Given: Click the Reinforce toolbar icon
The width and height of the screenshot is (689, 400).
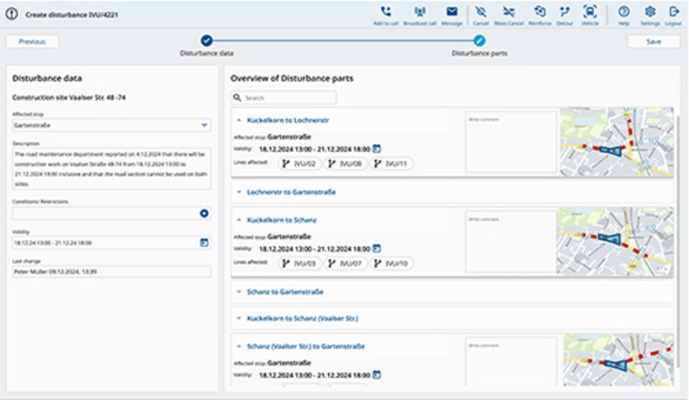Looking at the screenshot, I should tap(539, 12).
